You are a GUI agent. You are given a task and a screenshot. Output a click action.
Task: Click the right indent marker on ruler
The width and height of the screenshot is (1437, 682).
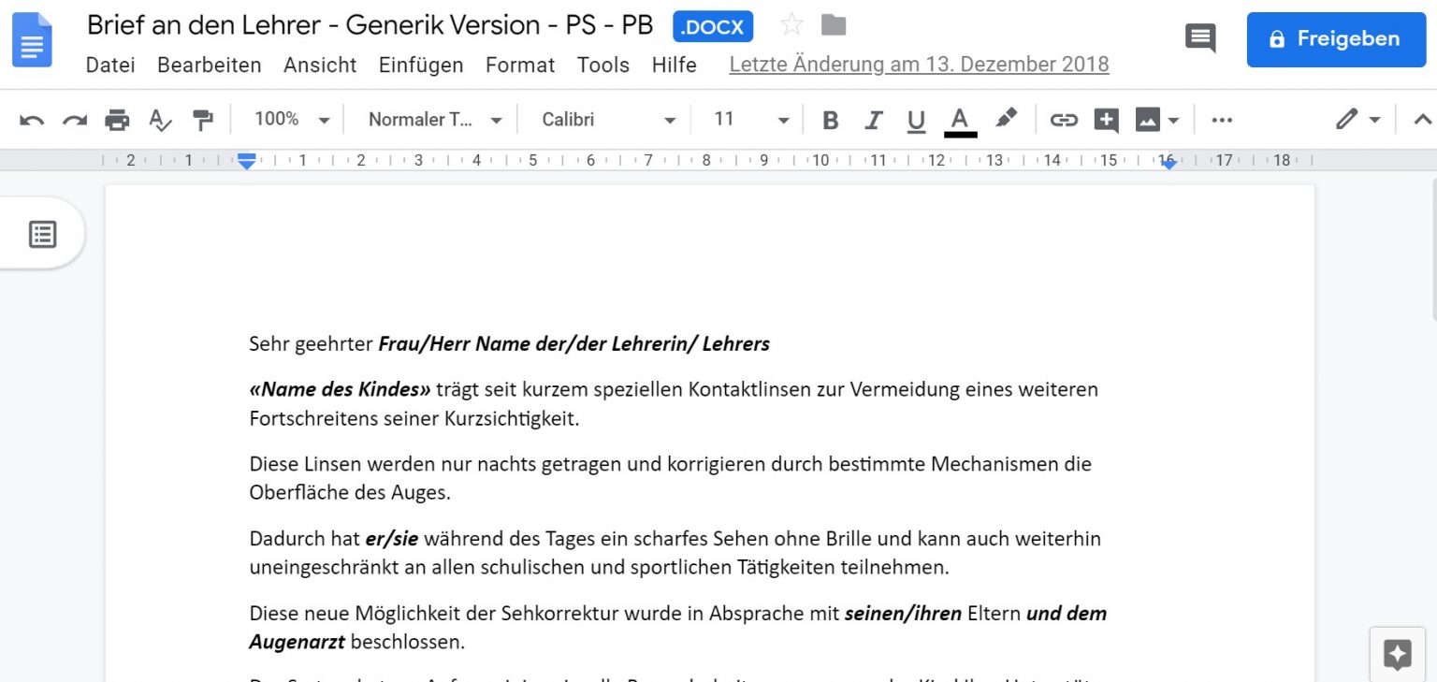coord(1168,163)
